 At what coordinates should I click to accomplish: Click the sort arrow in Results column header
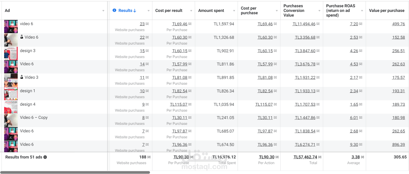pyautogui.click(x=135, y=11)
